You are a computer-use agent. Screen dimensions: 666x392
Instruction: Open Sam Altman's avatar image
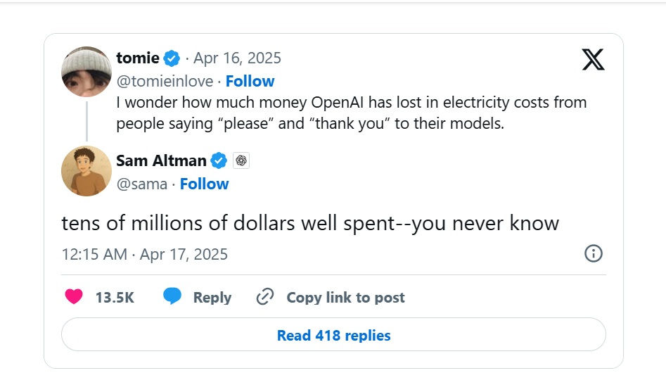tap(87, 171)
